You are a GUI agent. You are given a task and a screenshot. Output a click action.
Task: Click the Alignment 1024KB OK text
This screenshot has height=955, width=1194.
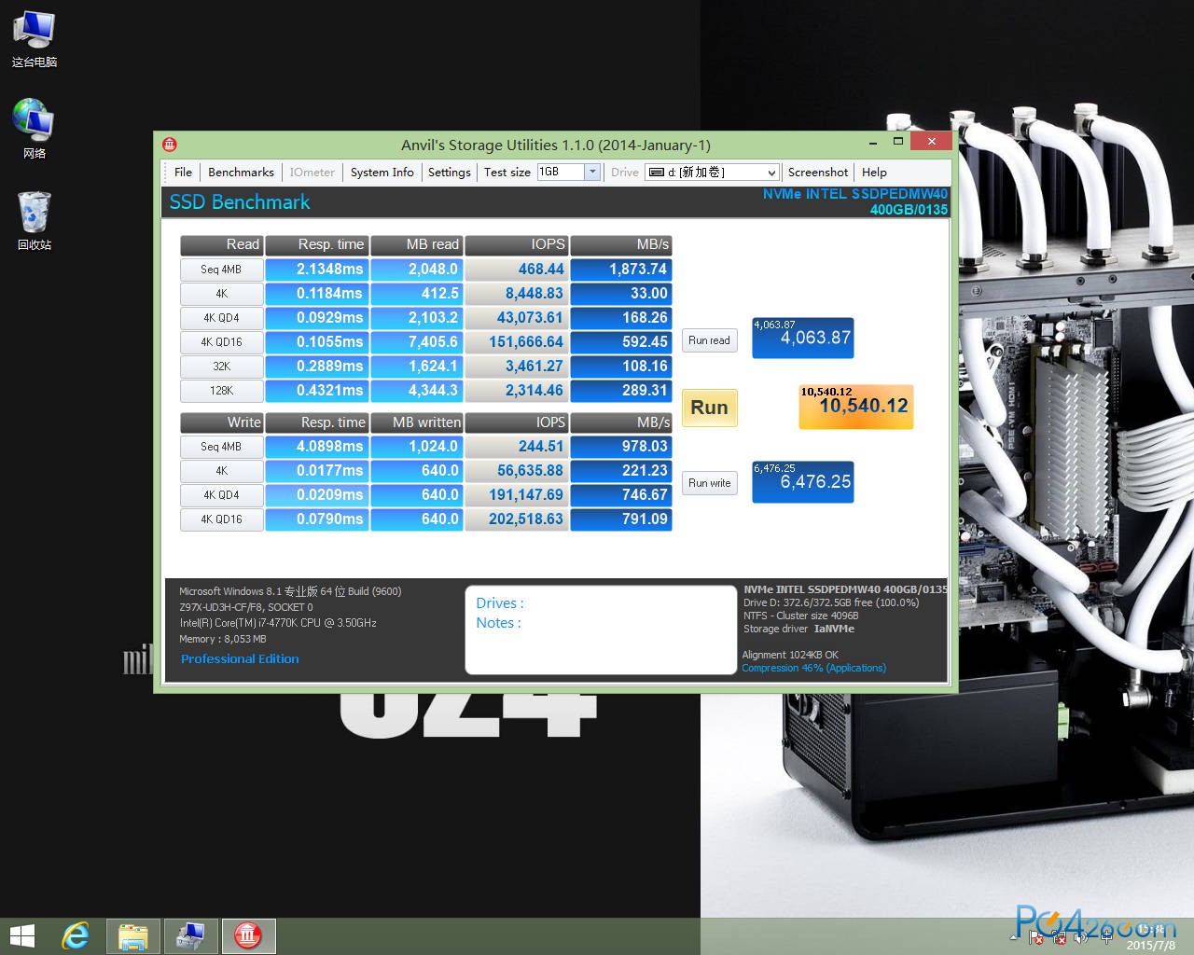[x=790, y=655]
